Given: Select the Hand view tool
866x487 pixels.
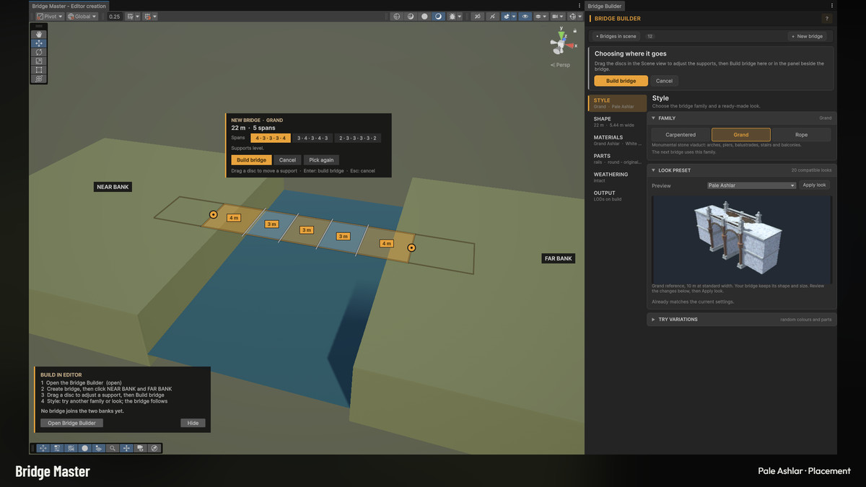Looking at the screenshot, I should pyautogui.click(x=39, y=34).
